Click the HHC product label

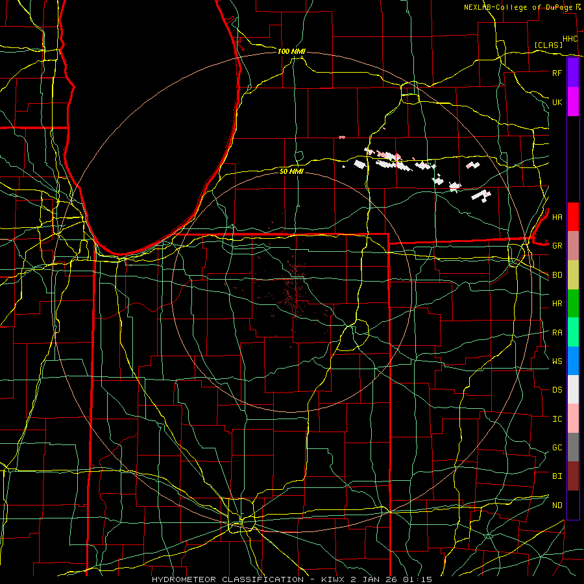[570, 39]
